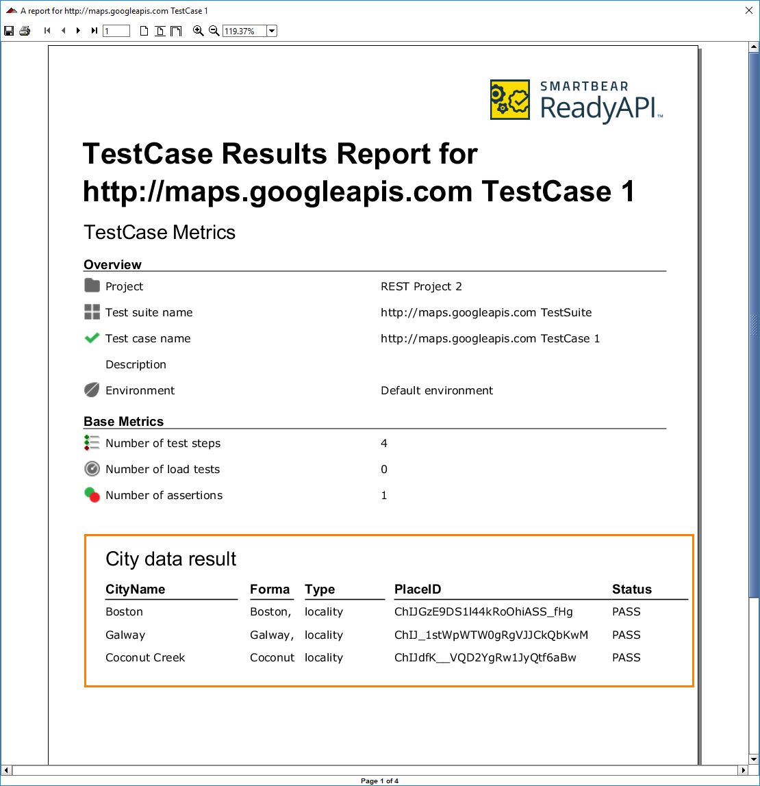This screenshot has height=786, width=760.
Task: Select the PASS status for Boston row
Action: (626, 611)
